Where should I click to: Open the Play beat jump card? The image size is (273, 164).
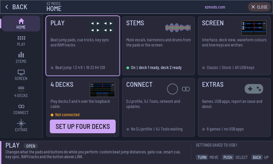pyautogui.click(x=83, y=46)
